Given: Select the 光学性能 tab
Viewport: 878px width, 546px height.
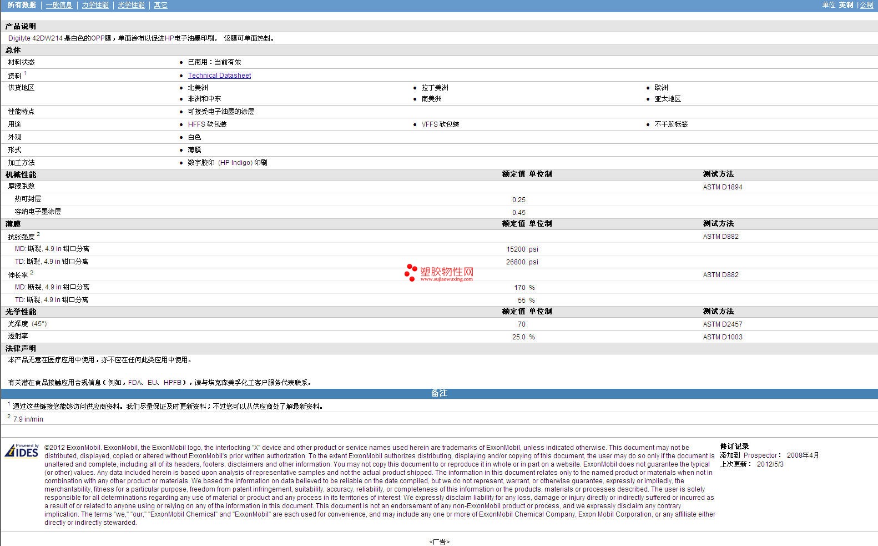Looking at the screenshot, I should [131, 5].
